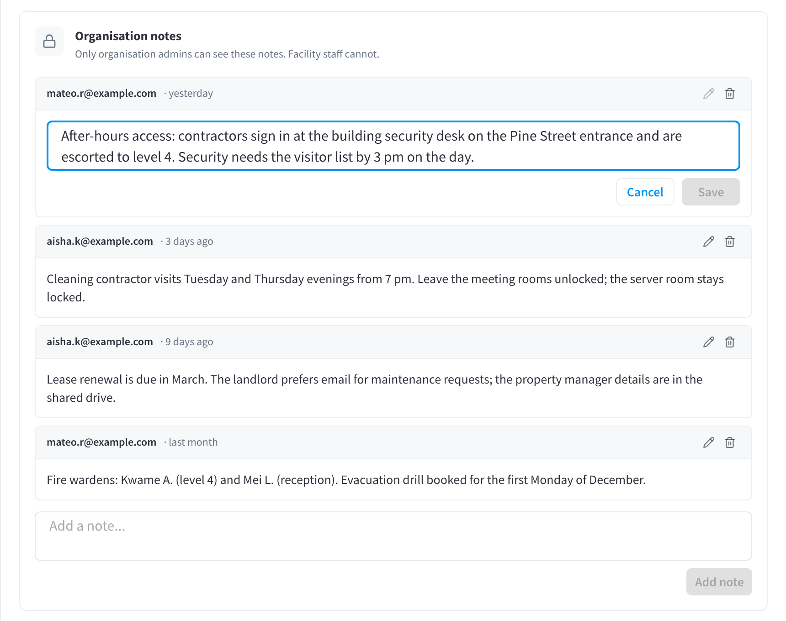Click 'Only organisation admins can see these notes' text
The width and height of the screenshot is (786, 621).
click(x=180, y=54)
